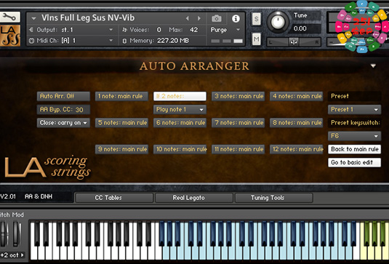The image size is (389, 264).
Task: Open the snapshot camera view
Action: point(217,18)
